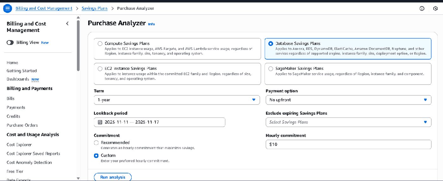Screen dimensions: 443x181
Task: Open Cost Anomaly Detection in sidebar
Action: [29, 162]
